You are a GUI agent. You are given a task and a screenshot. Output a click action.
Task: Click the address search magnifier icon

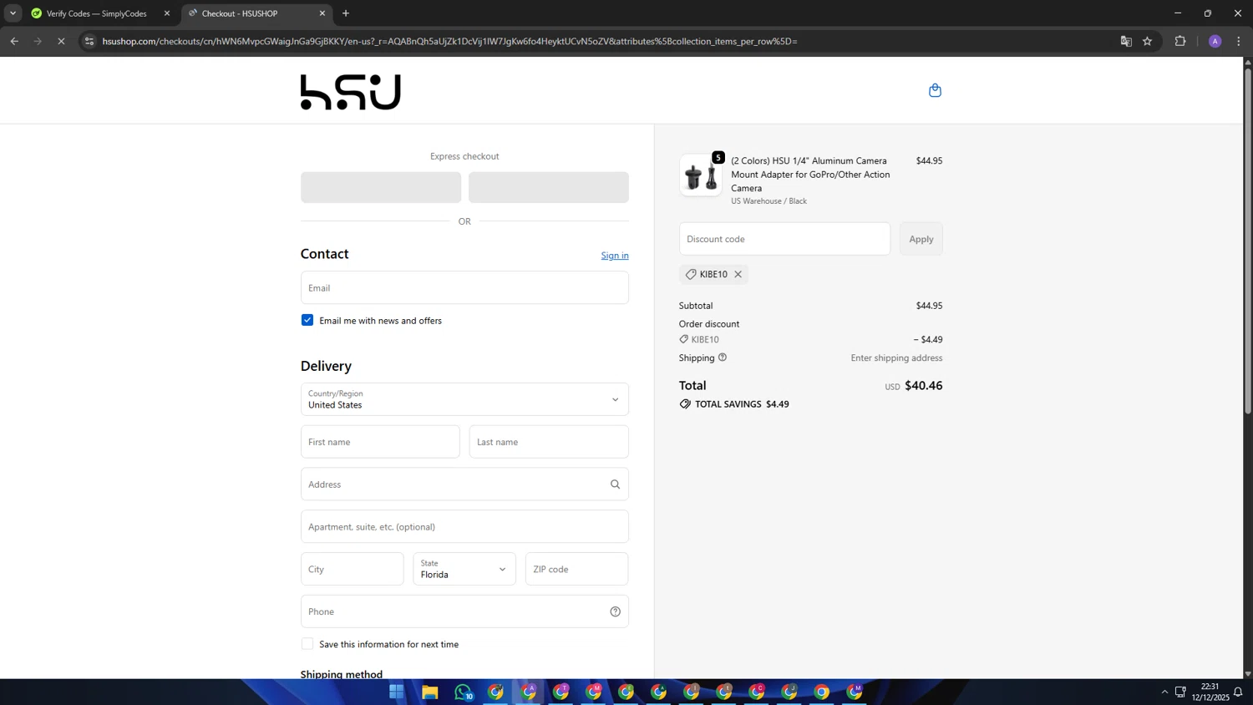click(x=615, y=484)
